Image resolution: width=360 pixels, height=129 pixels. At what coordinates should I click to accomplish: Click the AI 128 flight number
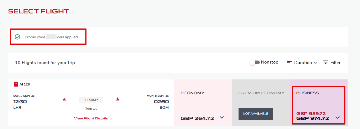25,84
